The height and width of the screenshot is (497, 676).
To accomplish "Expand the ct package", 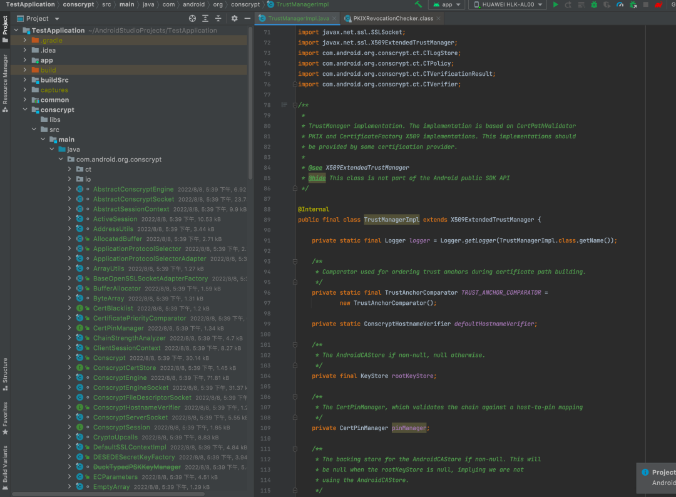I will (x=69, y=169).
